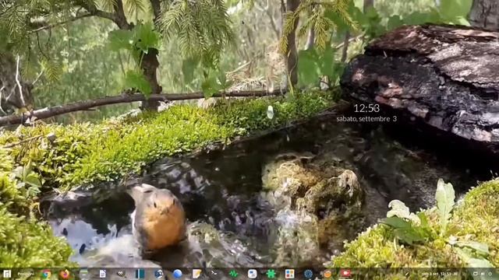The width and height of the screenshot is (499, 280).
Task: Launch the terminal from the taskbar
Action: (215, 273)
